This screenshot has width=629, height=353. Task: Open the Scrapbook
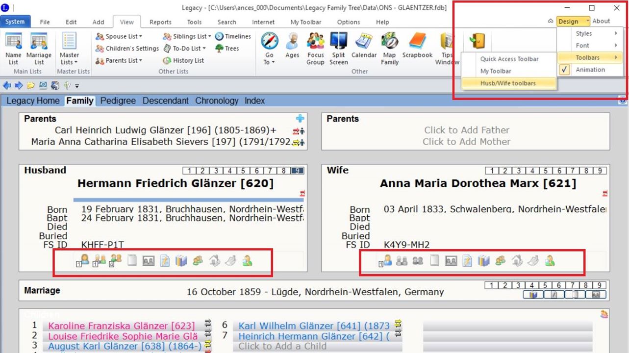click(417, 45)
